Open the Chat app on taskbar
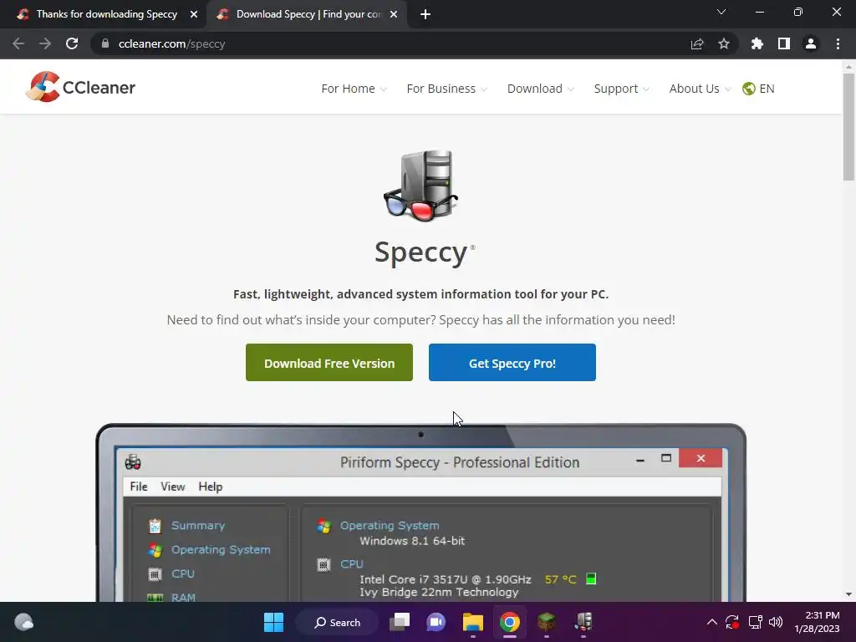Image resolution: width=856 pixels, height=642 pixels. [x=436, y=622]
